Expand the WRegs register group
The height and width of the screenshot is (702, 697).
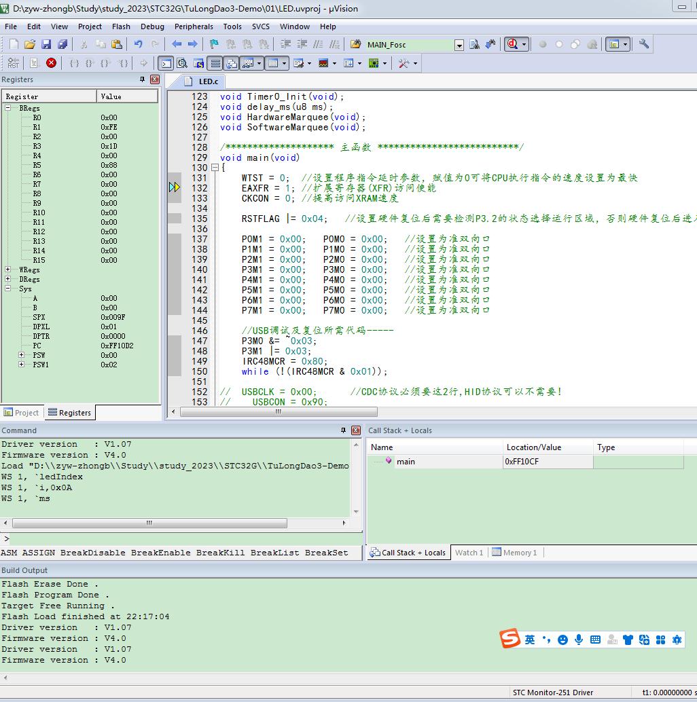(7, 270)
